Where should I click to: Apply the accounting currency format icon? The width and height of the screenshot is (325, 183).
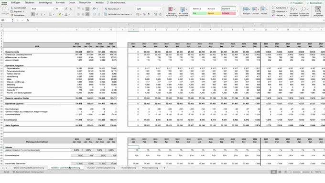pos(138,14)
